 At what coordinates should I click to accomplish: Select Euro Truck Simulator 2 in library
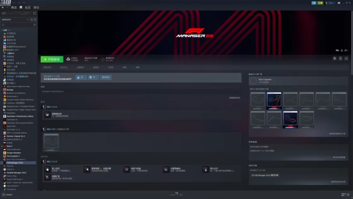pyautogui.click(x=16, y=159)
